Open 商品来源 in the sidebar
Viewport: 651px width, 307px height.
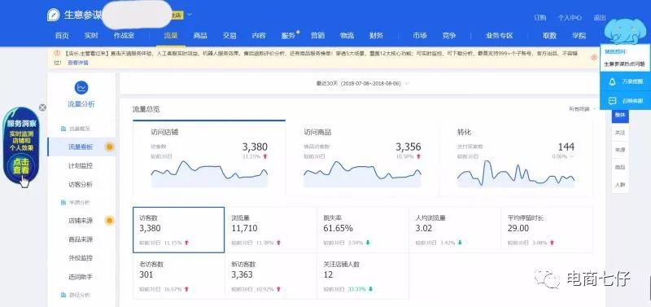coord(81,239)
